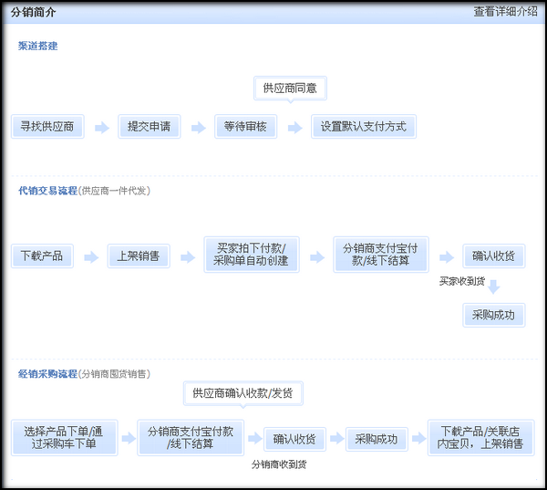Image resolution: width=547 pixels, height=490 pixels.
Task: Select the 买家拍下付款/采购单自动创建 box
Action: click(x=251, y=255)
